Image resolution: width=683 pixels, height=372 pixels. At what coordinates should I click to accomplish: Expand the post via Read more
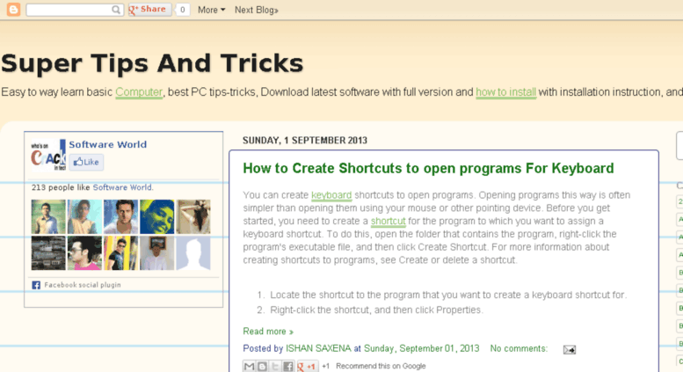268,332
